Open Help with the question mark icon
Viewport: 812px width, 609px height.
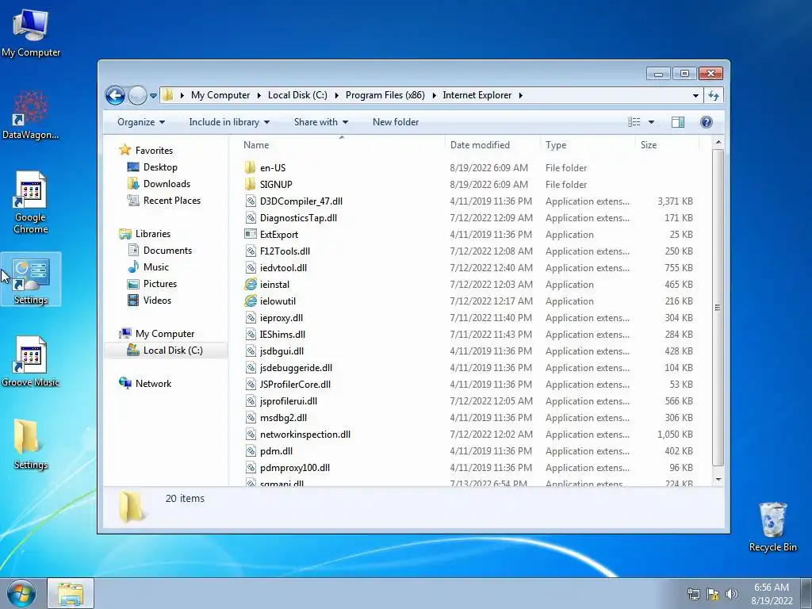(706, 122)
